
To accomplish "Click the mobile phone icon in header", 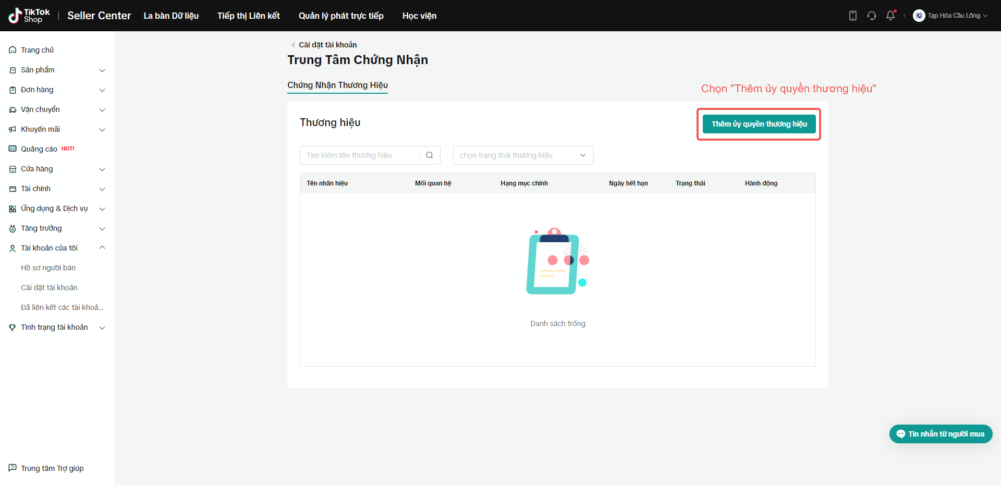I will tap(853, 16).
